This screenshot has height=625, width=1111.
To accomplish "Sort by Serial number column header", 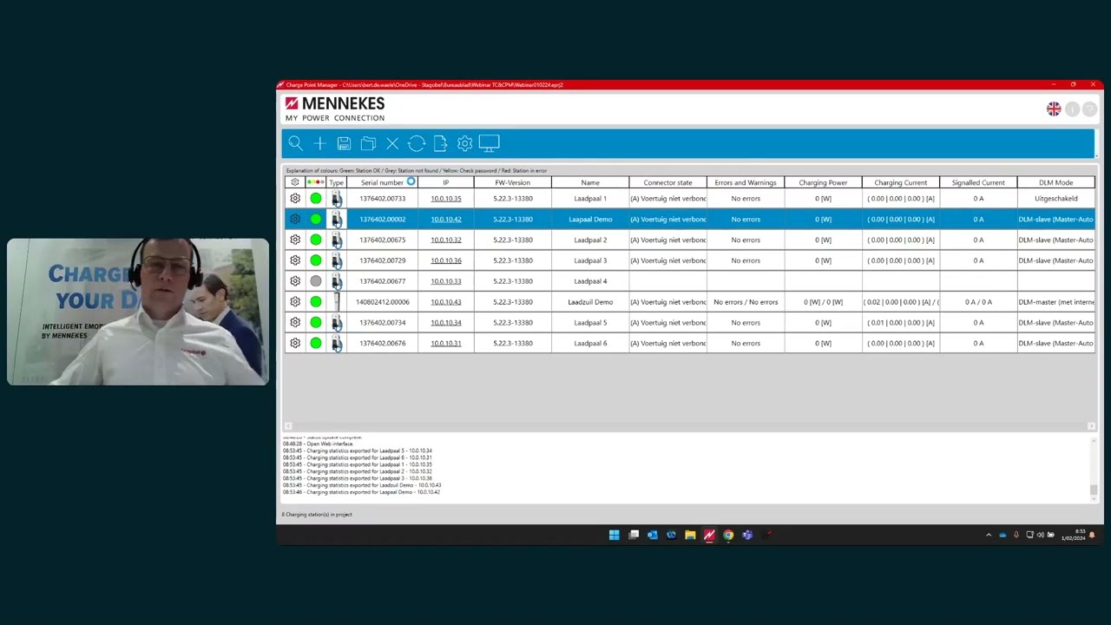I will point(382,183).
